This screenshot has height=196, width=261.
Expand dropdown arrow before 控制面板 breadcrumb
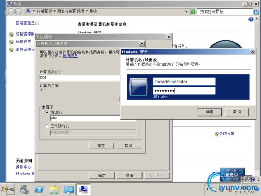coord(34,11)
